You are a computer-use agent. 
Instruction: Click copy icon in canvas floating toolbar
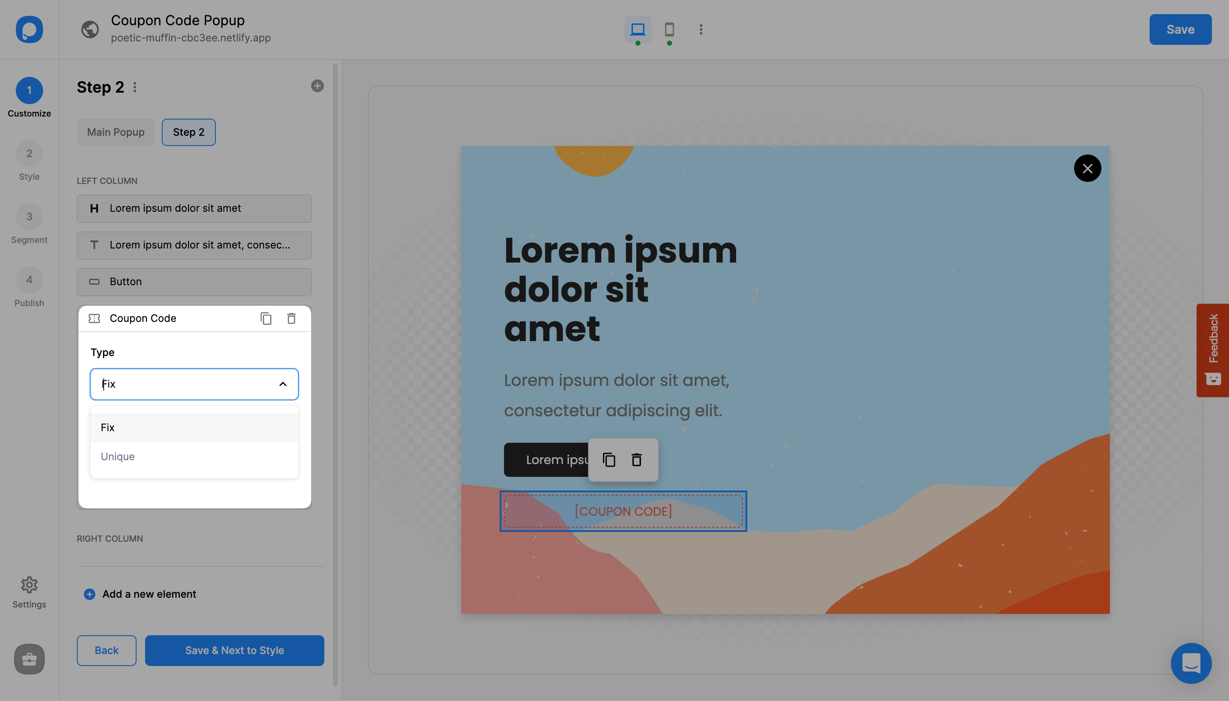tap(609, 460)
